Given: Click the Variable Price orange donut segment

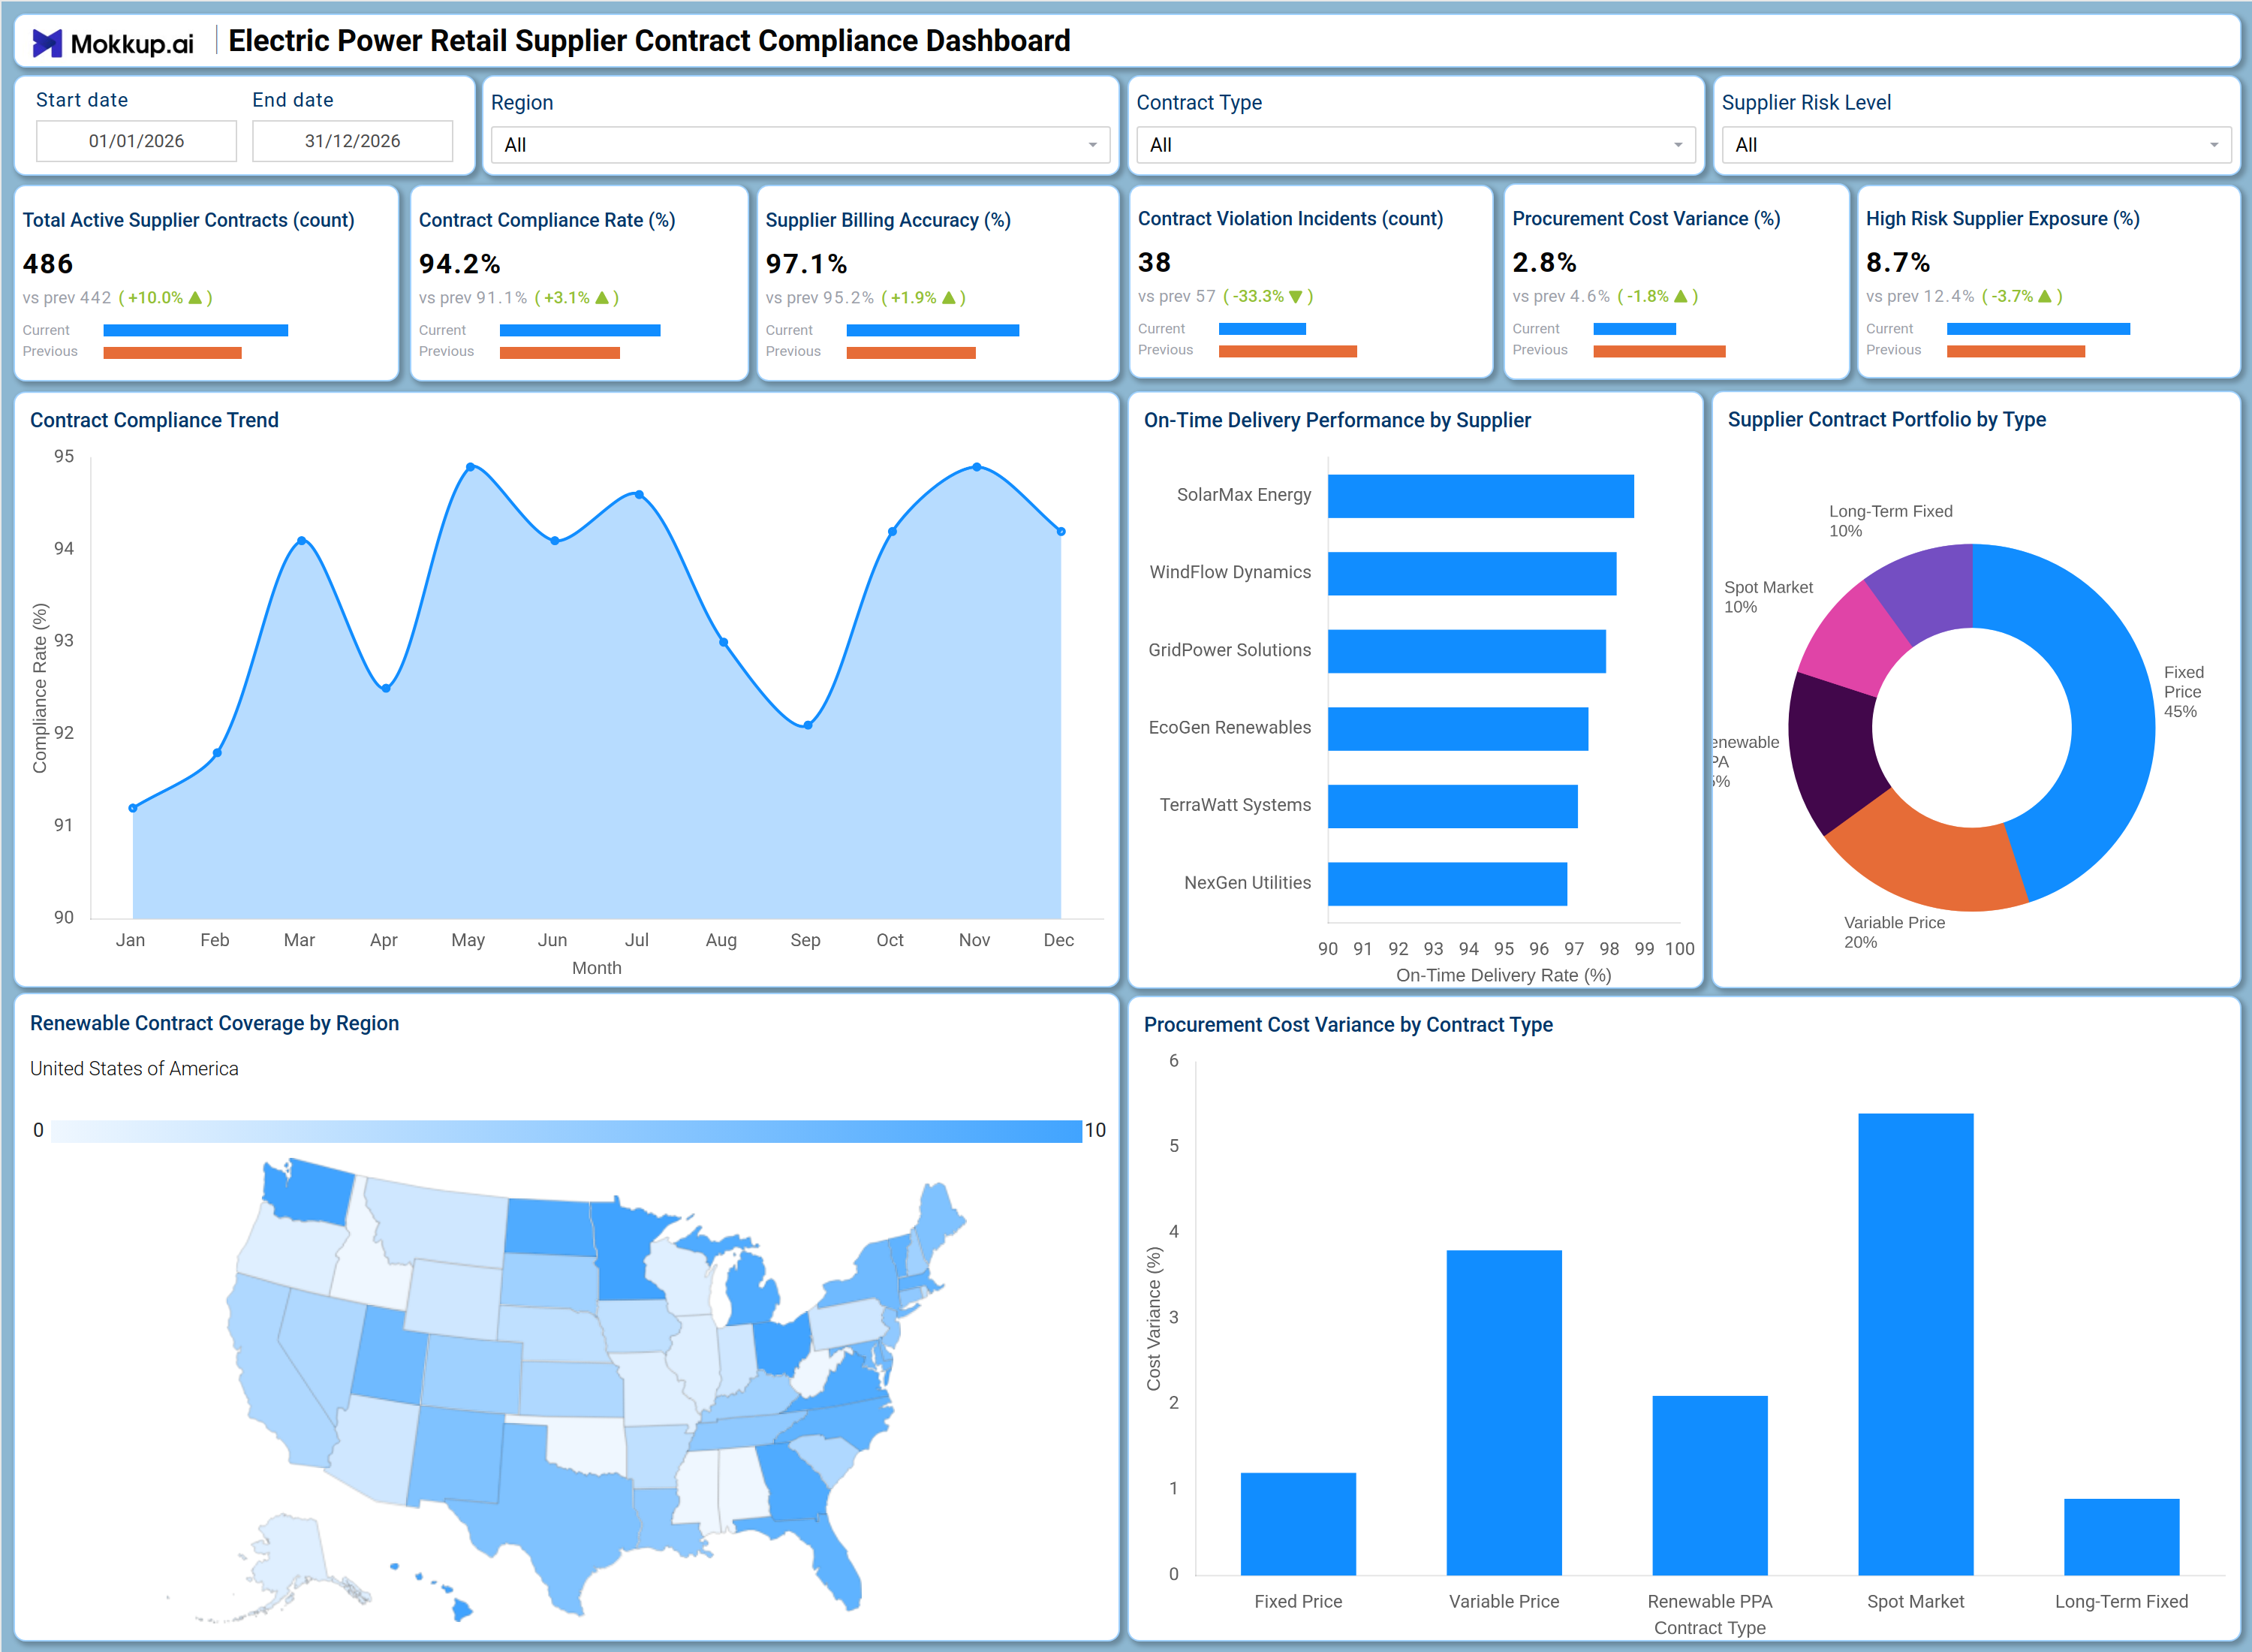Looking at the screenshot, I should pos(1934,860).
